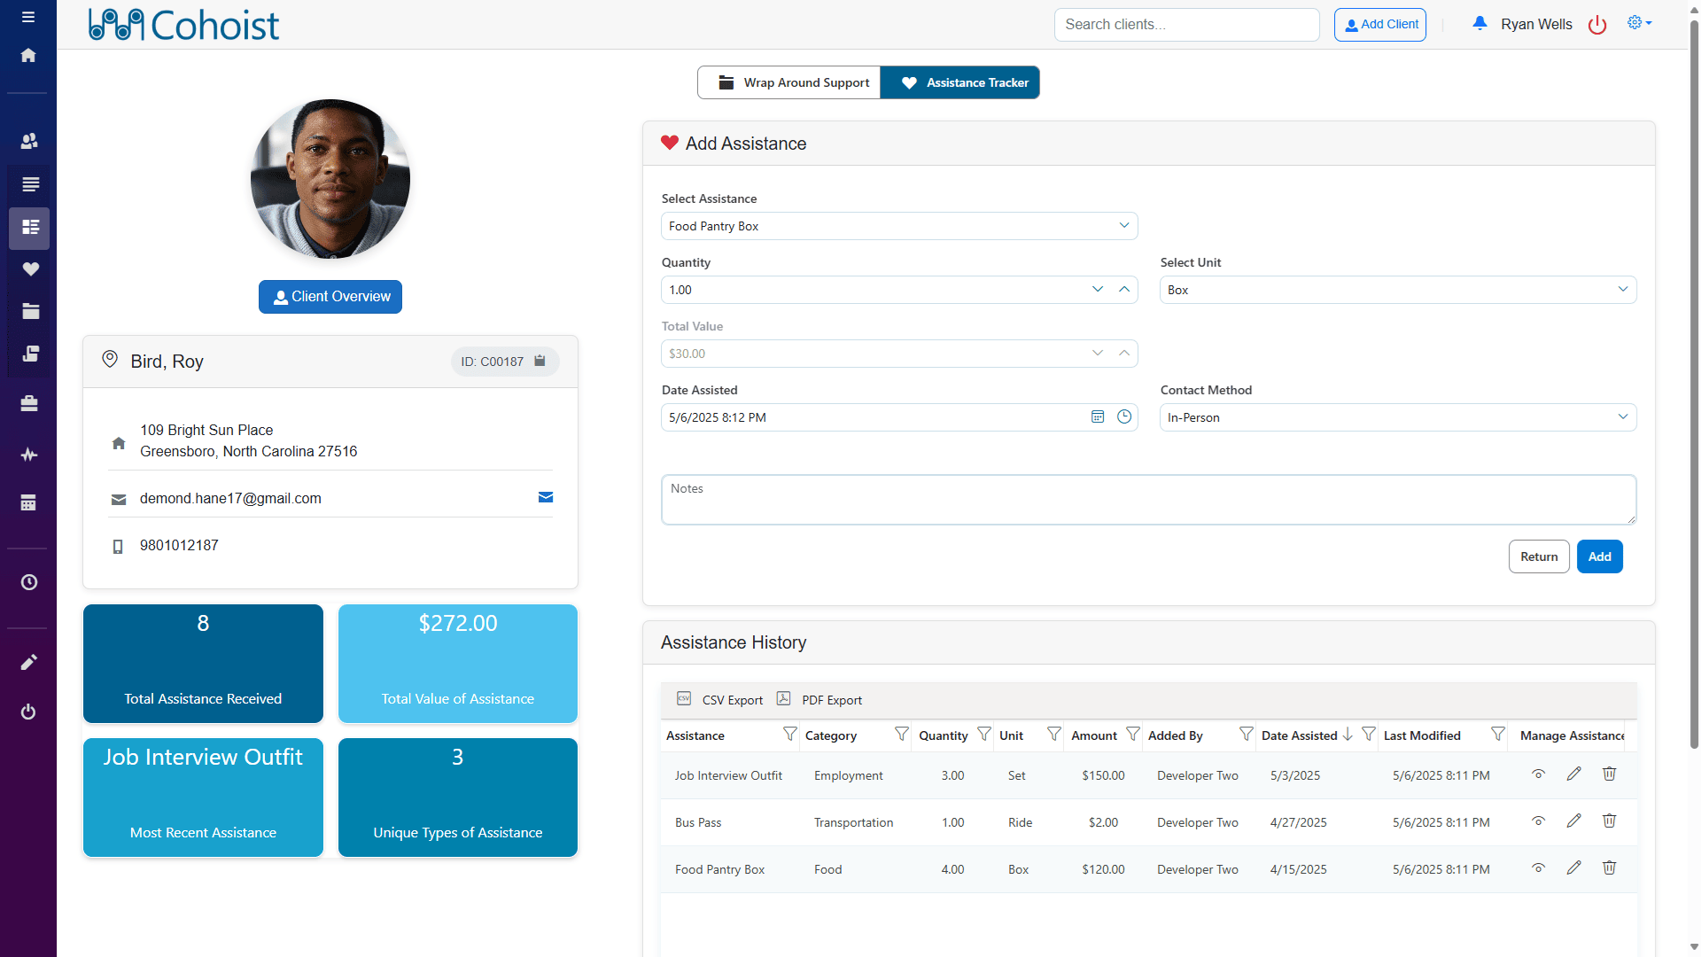Image resolution: width=1701 pixels, height=957 pixels.
Task: Click the heart icon in sidebar
Action: click(30, 269)
